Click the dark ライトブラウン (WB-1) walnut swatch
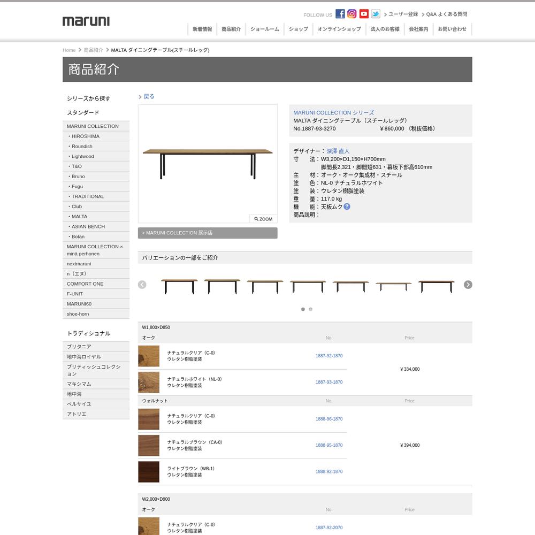This screenshot has height=535, width=535. [149, 472]
